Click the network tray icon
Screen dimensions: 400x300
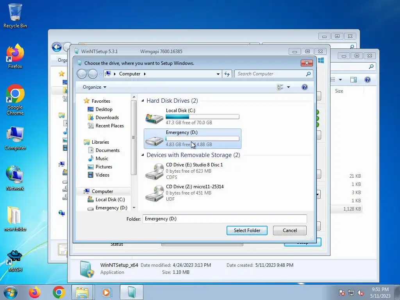351,293
